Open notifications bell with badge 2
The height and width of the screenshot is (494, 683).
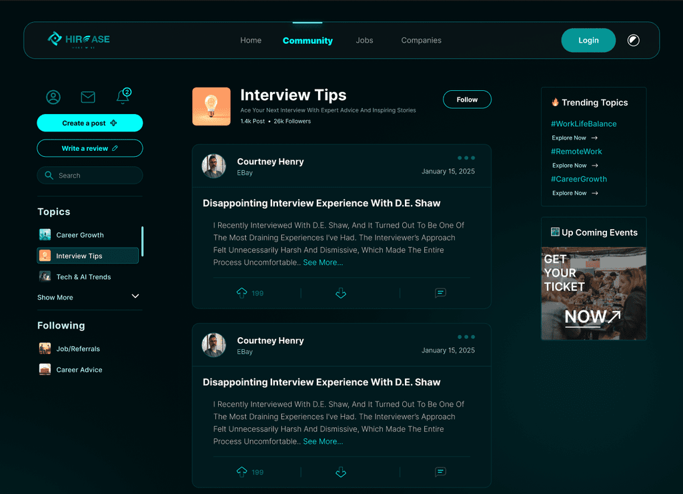pos(123,96)
